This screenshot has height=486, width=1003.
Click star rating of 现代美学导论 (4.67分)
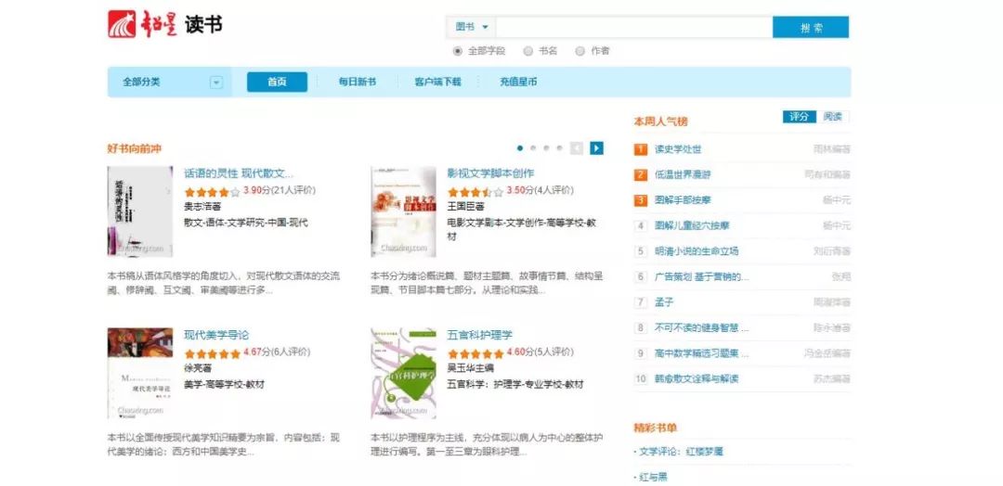[x=213, y=352]
